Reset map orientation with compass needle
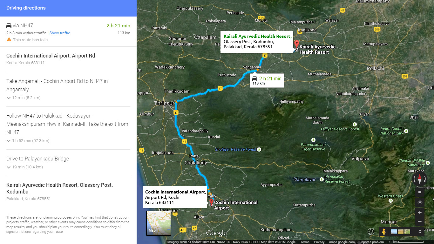434x244 pixels. tap(419, 179)
